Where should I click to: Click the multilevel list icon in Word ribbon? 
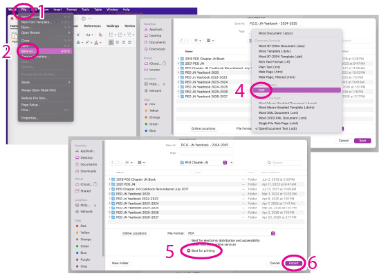(x=129, y=34)
